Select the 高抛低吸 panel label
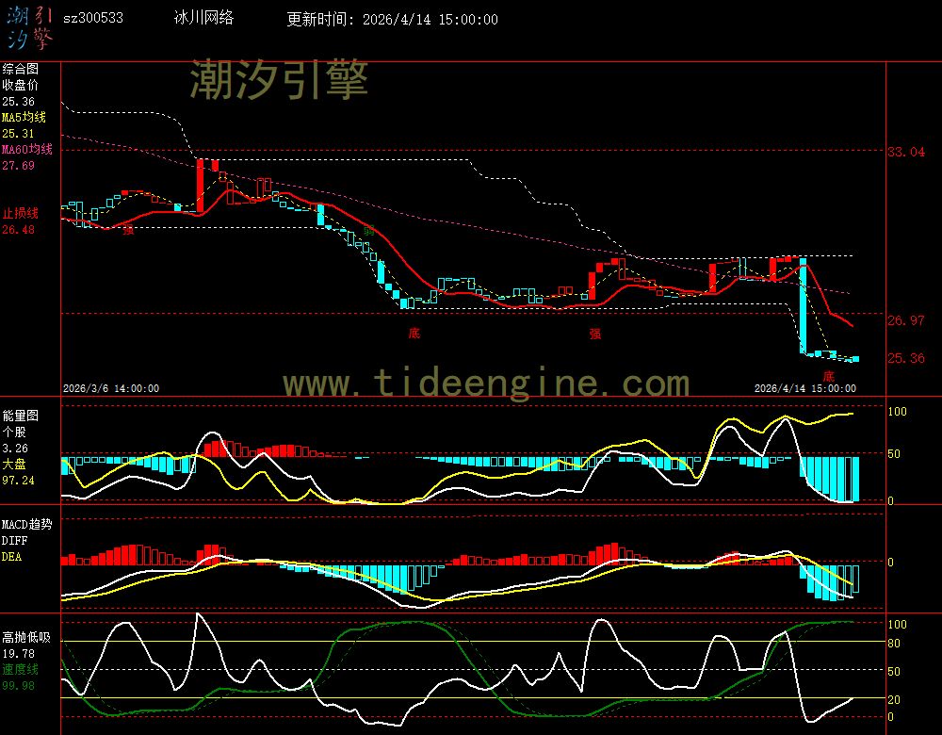The height and width of the screenshot is (735, 942). [x=26, y=637]
